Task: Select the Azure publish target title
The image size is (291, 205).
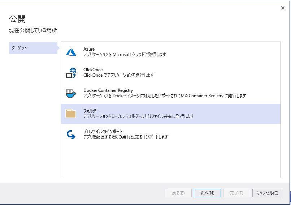Action: 89,49
